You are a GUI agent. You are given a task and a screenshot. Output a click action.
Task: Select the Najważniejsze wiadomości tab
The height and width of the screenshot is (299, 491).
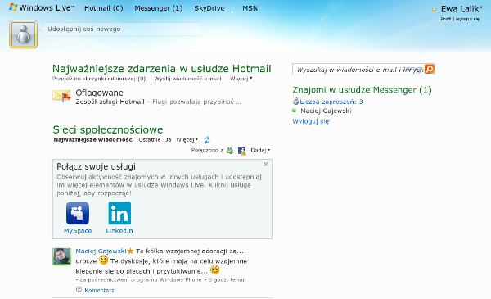[93, 140]
